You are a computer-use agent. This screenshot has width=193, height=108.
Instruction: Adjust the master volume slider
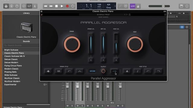pyautogui.click(x=159, y=6)
